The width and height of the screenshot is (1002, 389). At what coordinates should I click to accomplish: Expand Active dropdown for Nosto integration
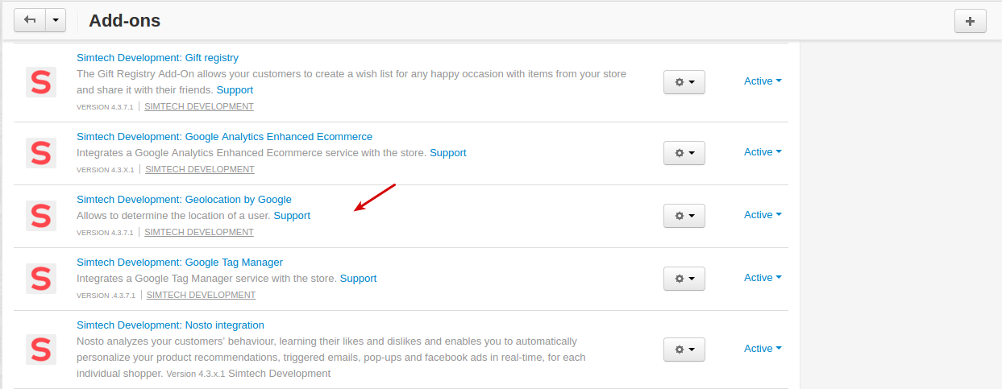pos(763,349)
